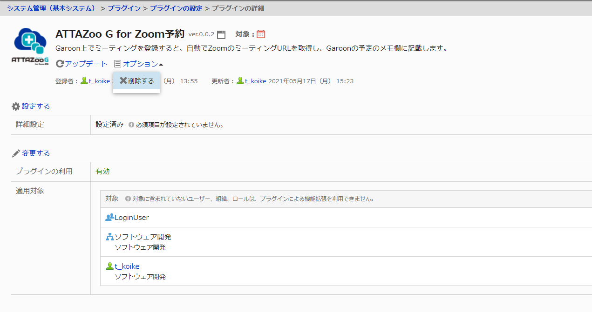
Task: Open 設定する to configure the plugin
Action: click(36, 106)
